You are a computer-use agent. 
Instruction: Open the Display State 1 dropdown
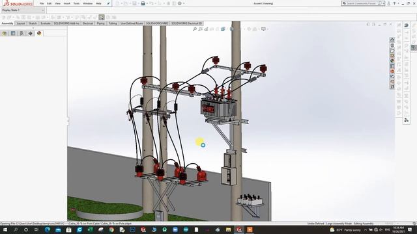pos(23,10)
